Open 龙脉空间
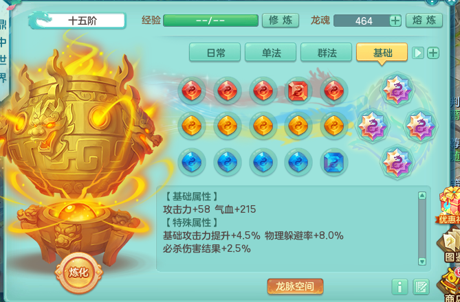 295,286
